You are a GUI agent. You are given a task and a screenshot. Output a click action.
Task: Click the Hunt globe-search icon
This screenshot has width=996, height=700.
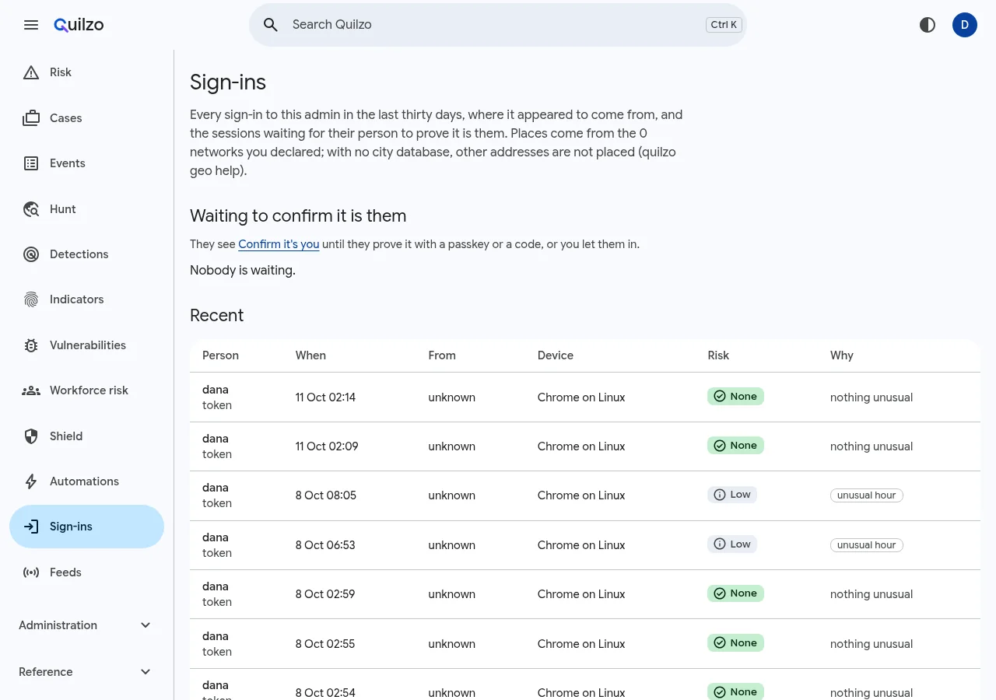point(31,209)
